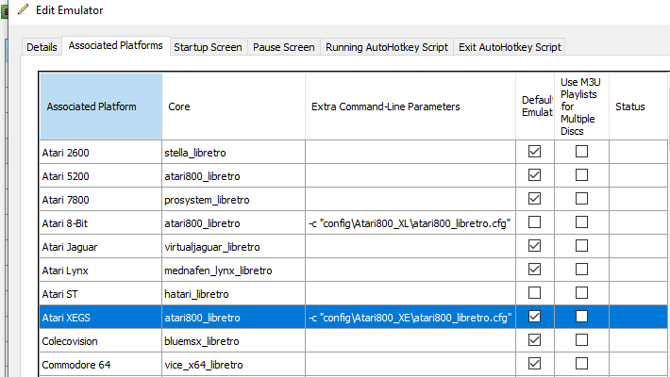Enable M3U Playlists for Atari ST
This screenshot has height=377, width=670.
[x=581, y=293]
